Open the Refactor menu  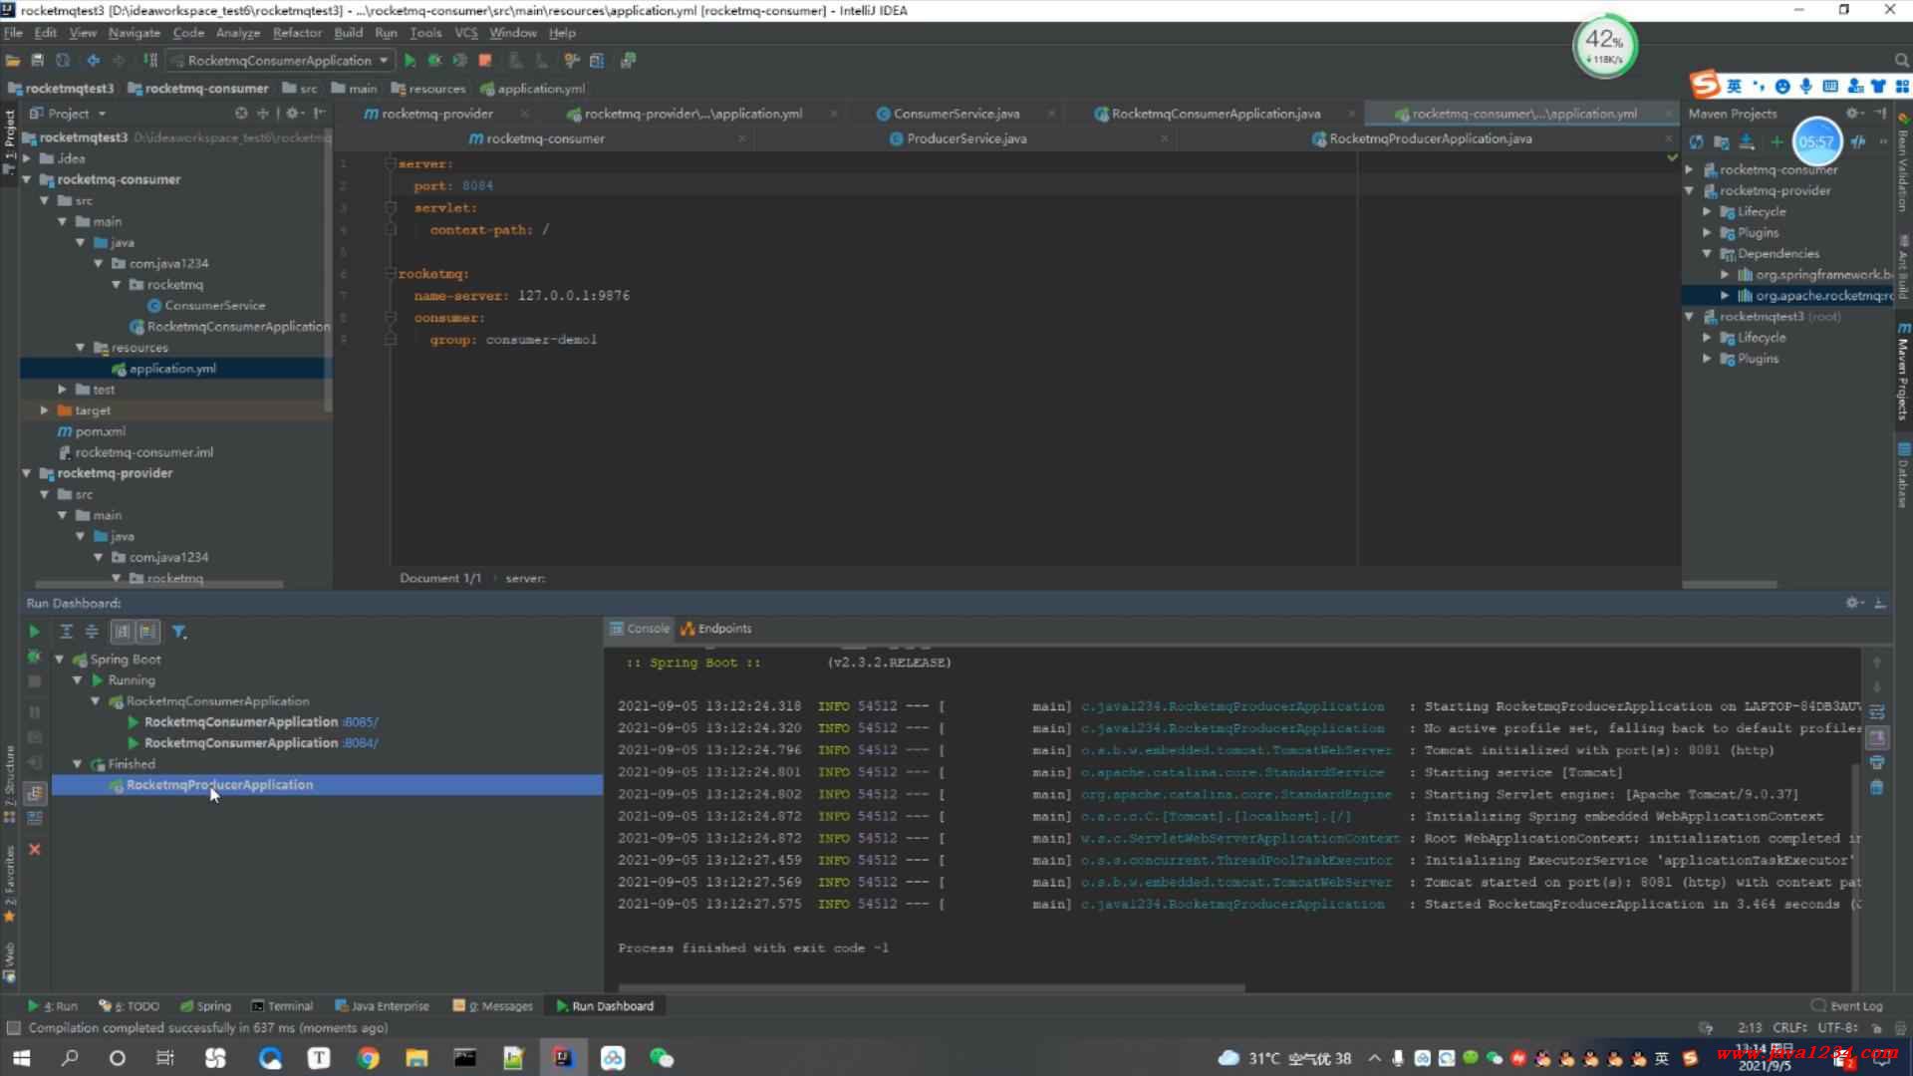click(297, 33)
